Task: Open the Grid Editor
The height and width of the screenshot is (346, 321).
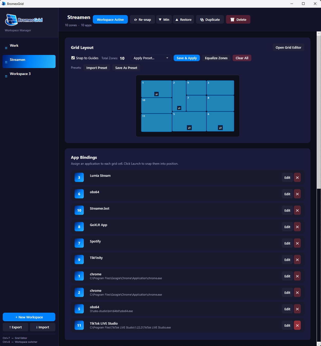Action: (288, 47)
